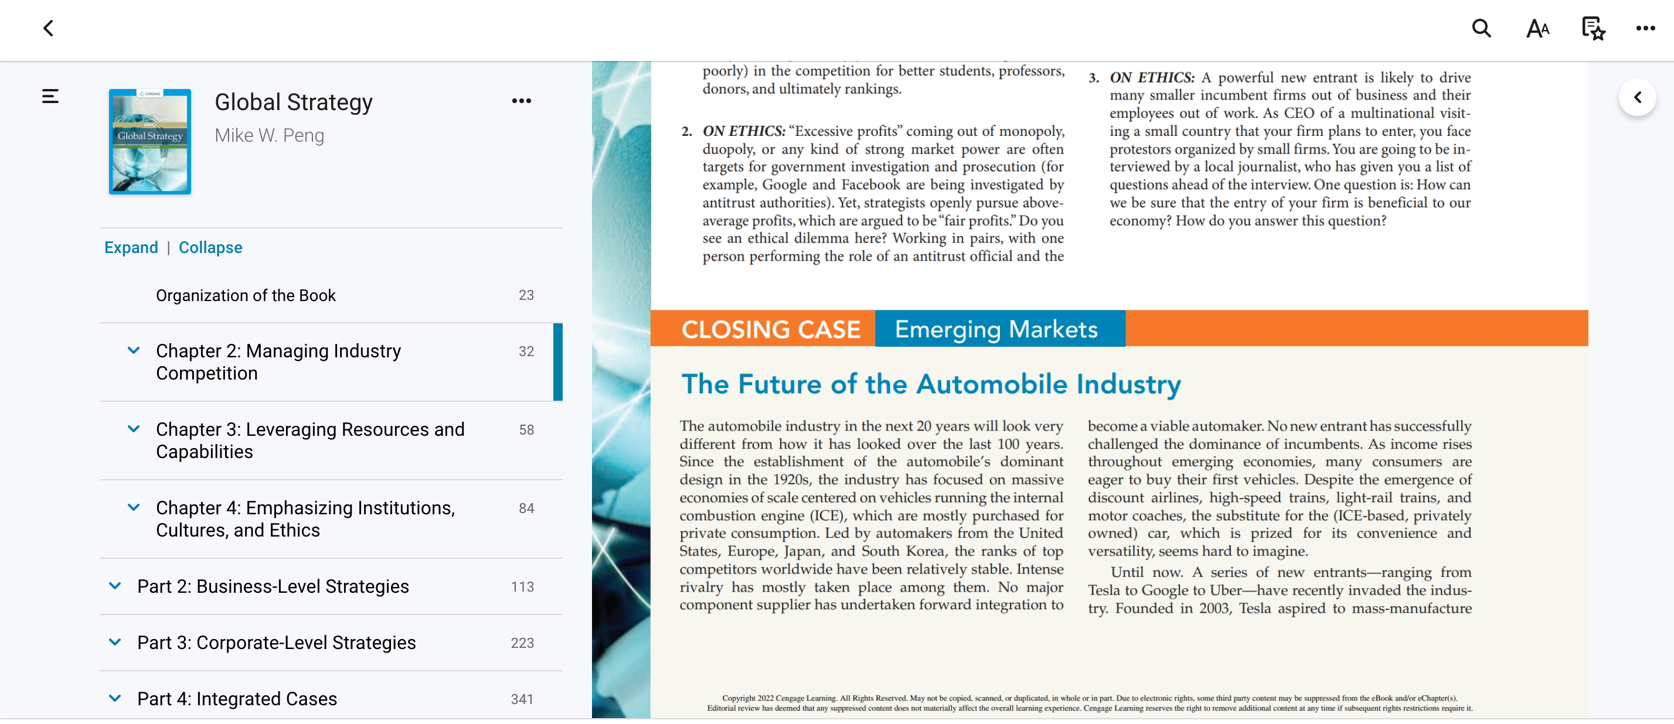Click page number 223
The width and height of the screenshot is (1674, 724).
tap(522, 644)
